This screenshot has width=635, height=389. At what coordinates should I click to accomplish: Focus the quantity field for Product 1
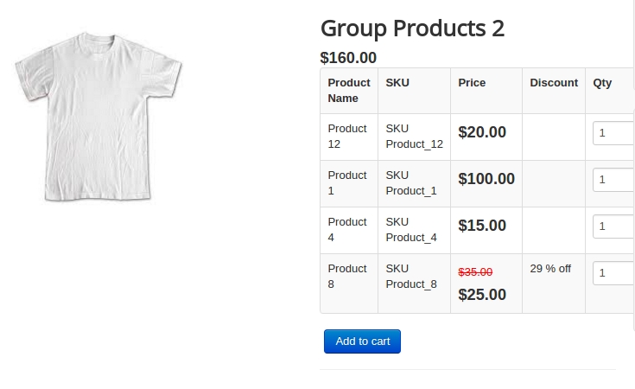point(613,180)
